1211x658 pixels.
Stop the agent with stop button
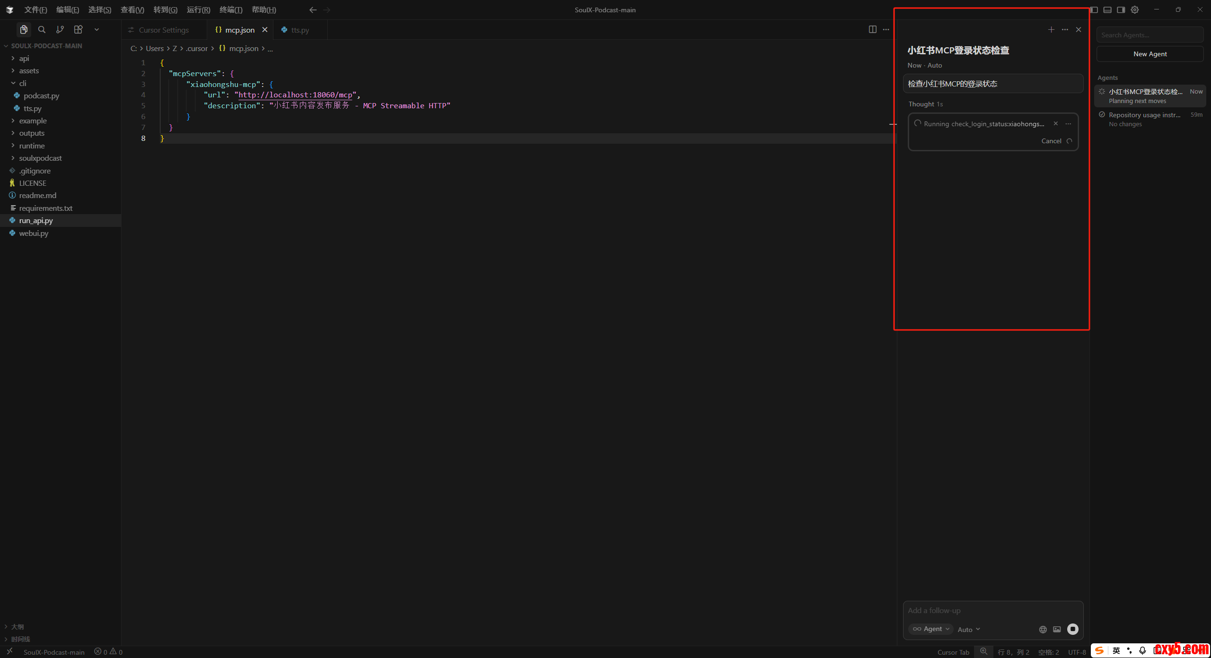1072,629
